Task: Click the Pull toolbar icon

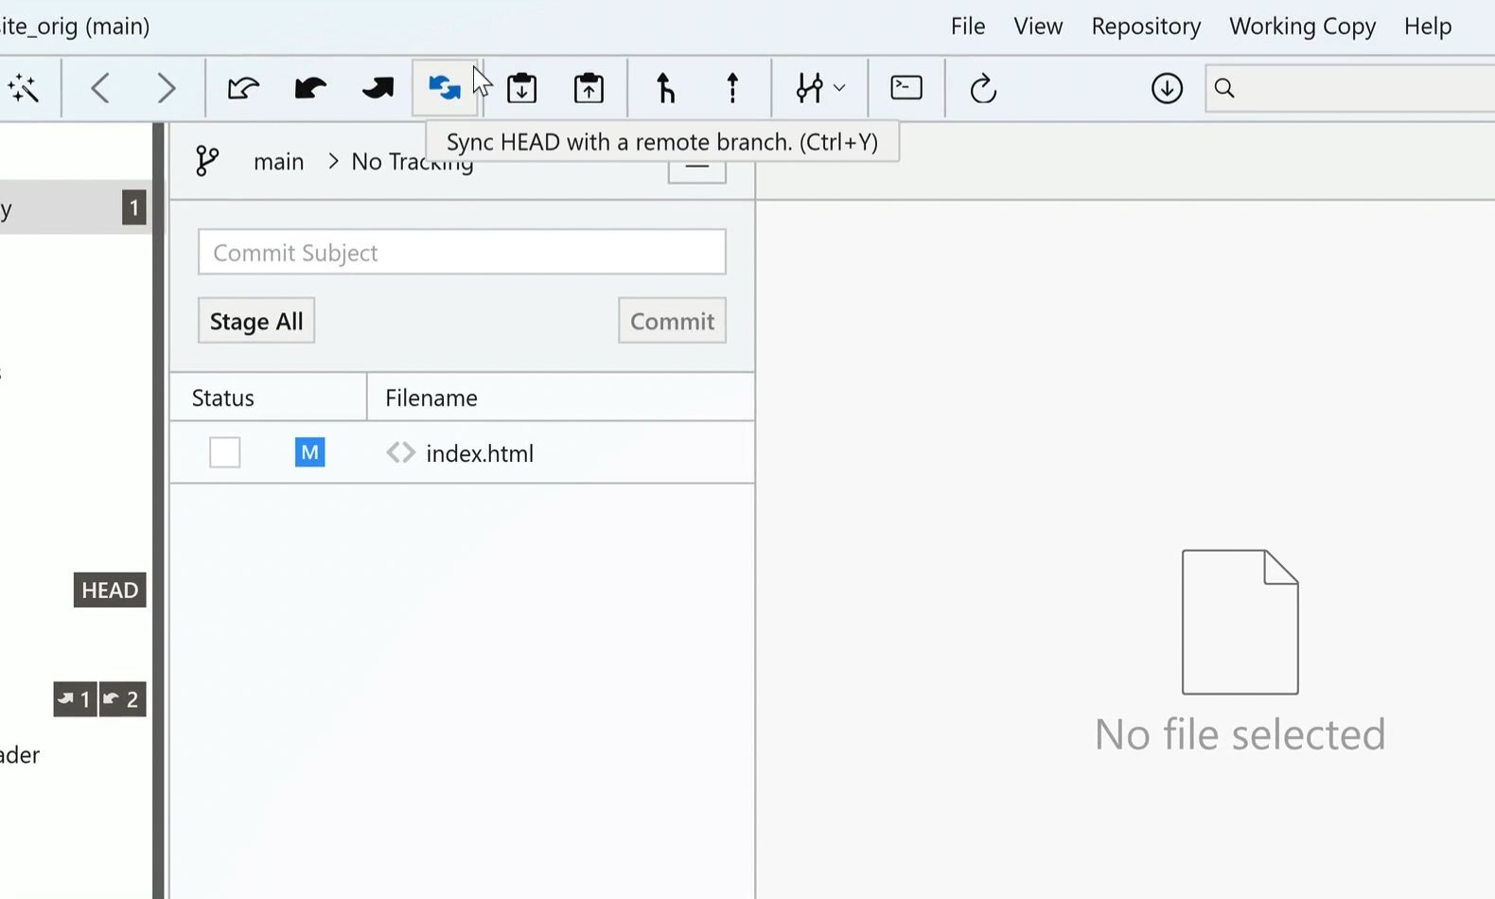Action: [310, 88]
